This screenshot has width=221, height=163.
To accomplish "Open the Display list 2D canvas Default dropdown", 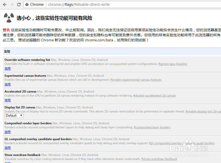I will 14,116.
